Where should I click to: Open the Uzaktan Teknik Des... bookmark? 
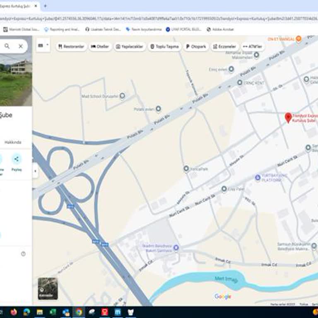click(x=103, y=29)
